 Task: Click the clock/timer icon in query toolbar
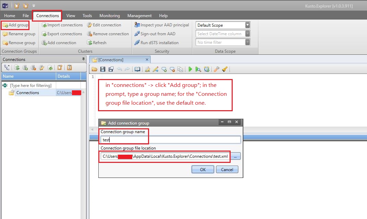pos(206,69)
